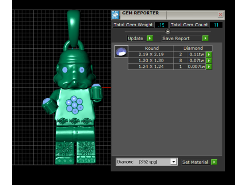This screenshot has height=185, width=247.
Task: Click green arrow beside Set Material
Action: tap(214, 162)
